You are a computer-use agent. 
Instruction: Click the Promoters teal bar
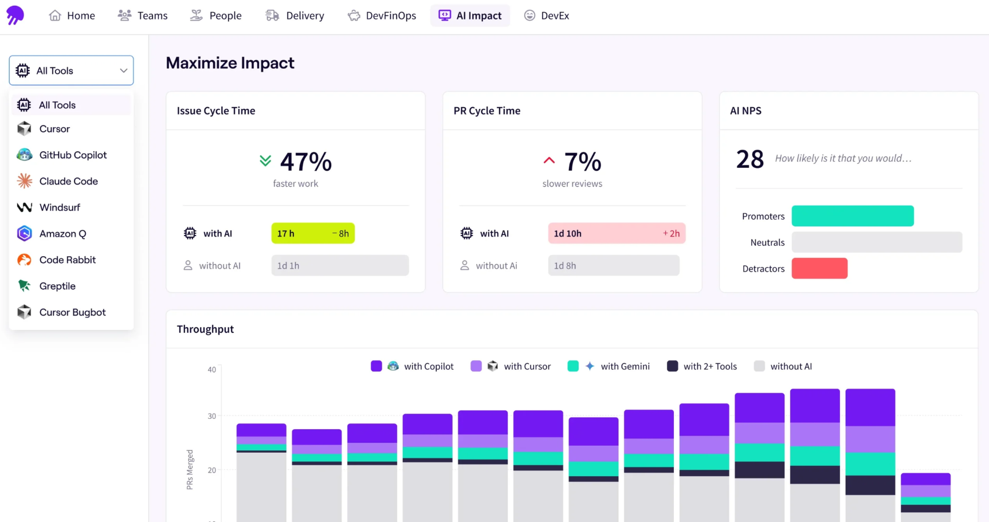coord(853,216)
